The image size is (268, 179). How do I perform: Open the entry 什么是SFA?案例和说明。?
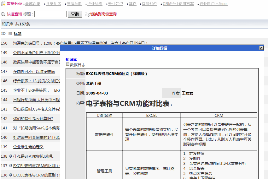click(x=34, y=156)
